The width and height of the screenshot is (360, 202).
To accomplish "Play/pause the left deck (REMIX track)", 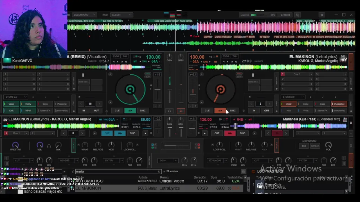I will pos(130,111).
